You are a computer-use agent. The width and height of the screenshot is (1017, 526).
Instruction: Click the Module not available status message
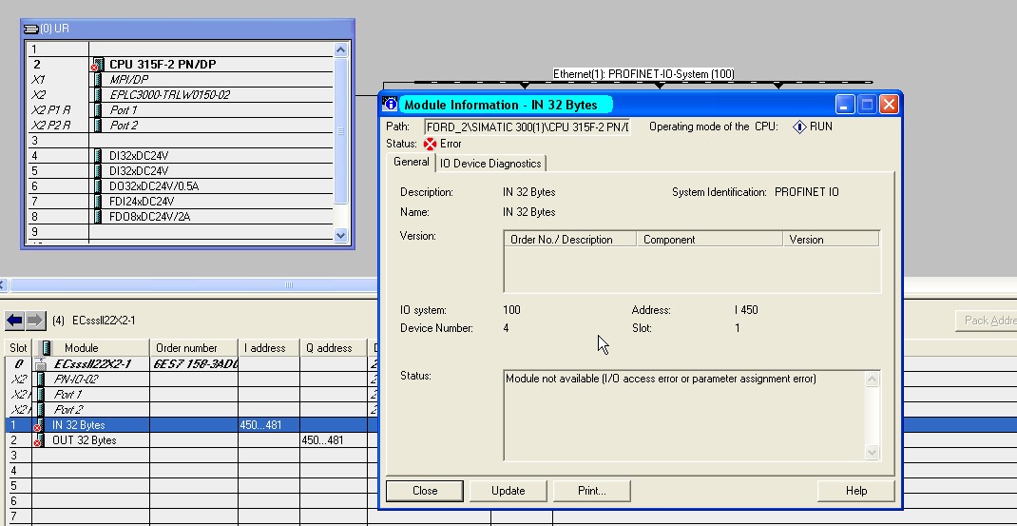661,379
